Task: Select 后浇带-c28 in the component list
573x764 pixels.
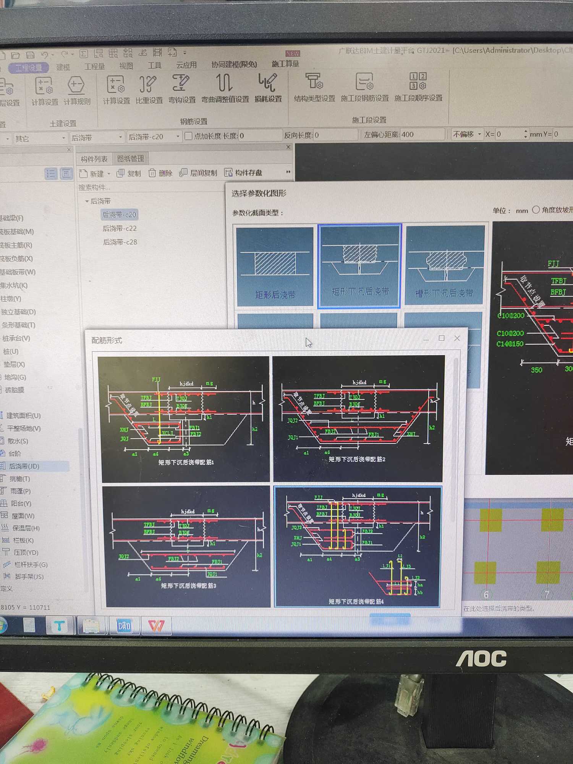Action: (120, 242)
